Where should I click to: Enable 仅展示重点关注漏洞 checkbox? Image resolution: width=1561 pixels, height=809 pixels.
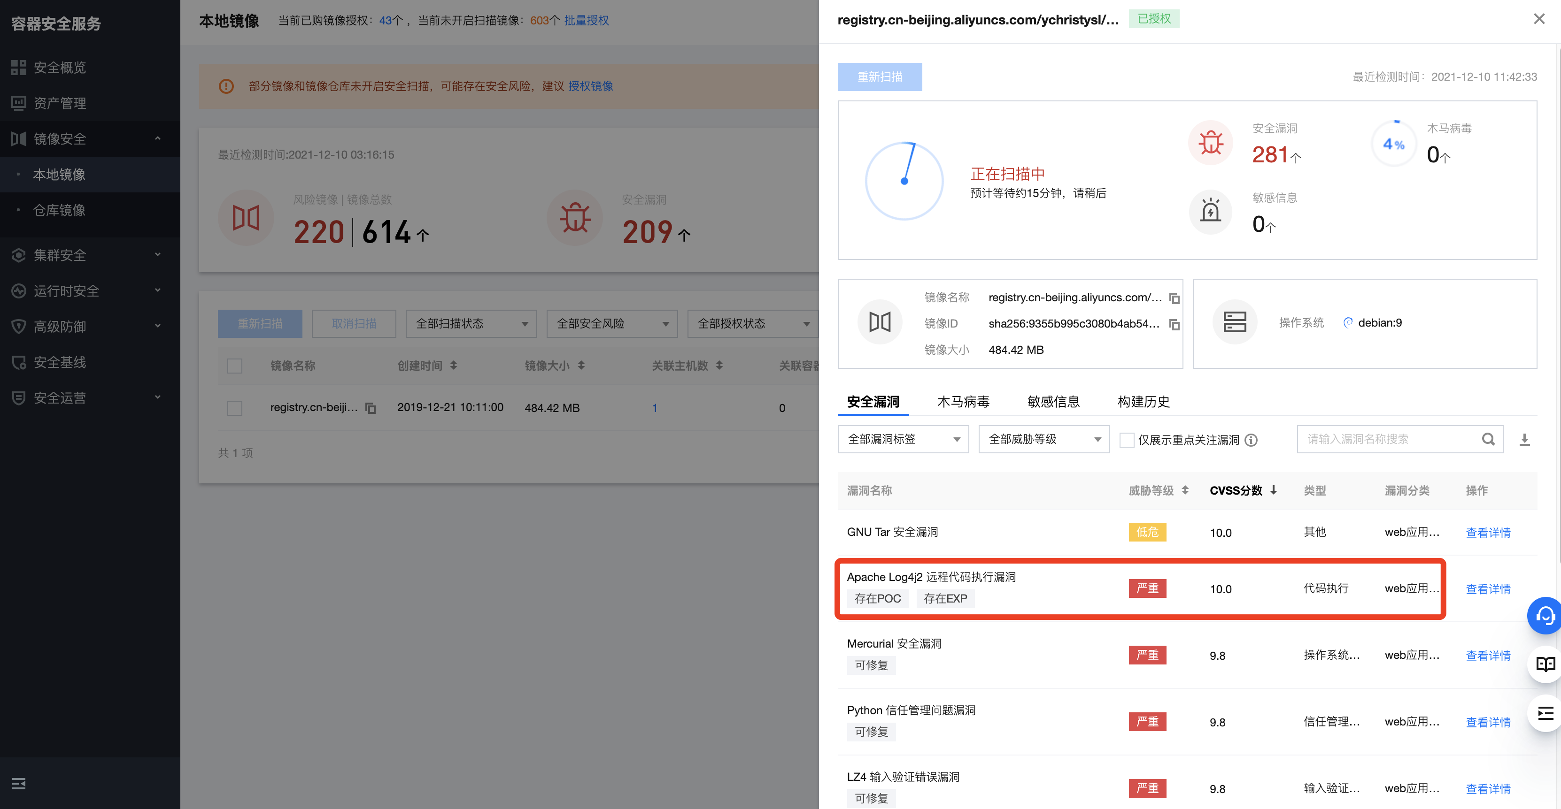(1127, 440)
